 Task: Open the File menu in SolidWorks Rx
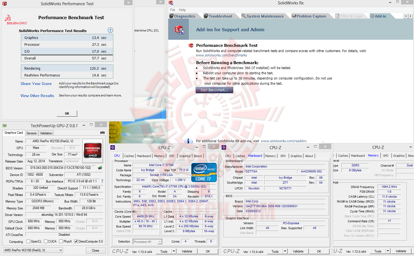(x=172, y=10)
